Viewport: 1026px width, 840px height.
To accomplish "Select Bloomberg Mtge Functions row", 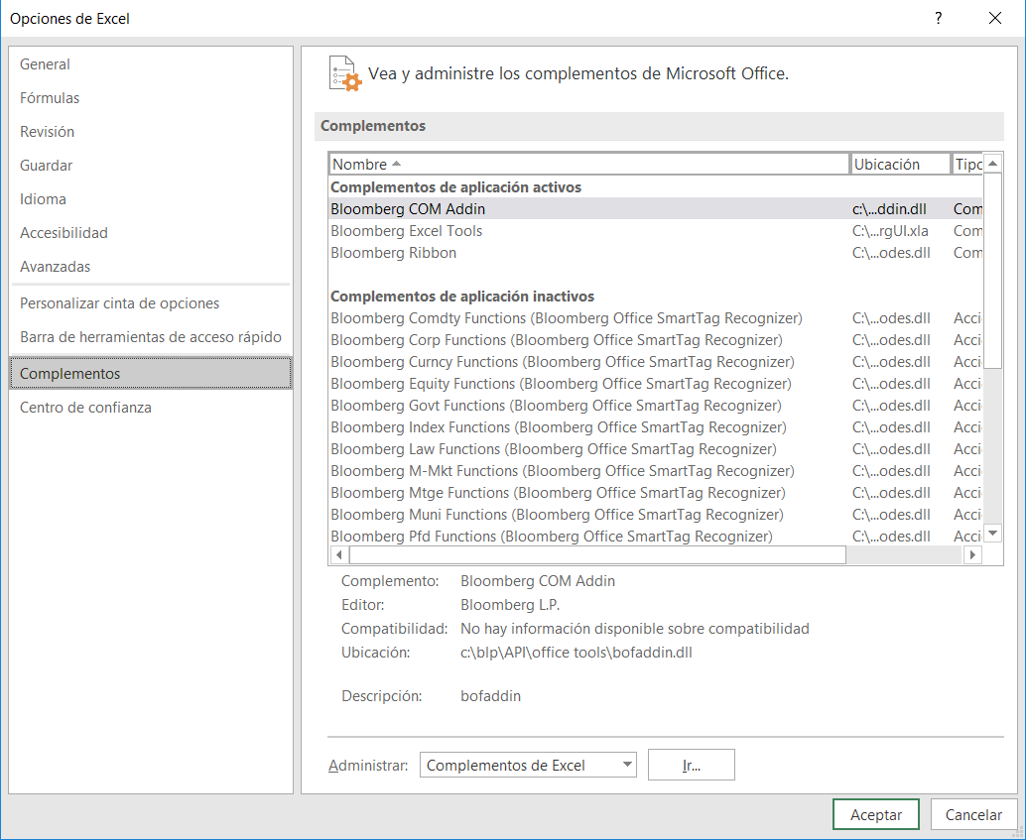I will coord(655,493).
